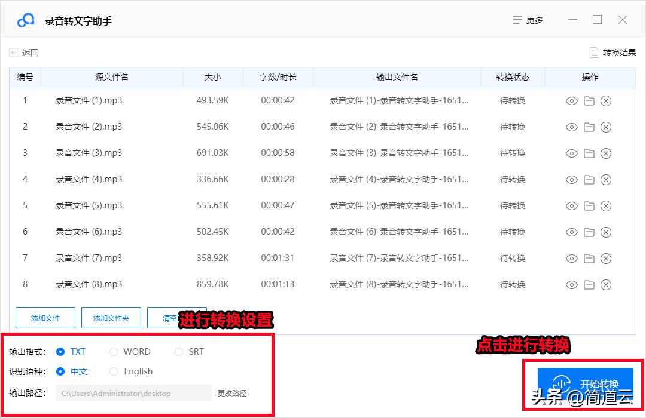Click the output path input field
Viewport: 646px width, 418px height.
(x=132, y=393)
